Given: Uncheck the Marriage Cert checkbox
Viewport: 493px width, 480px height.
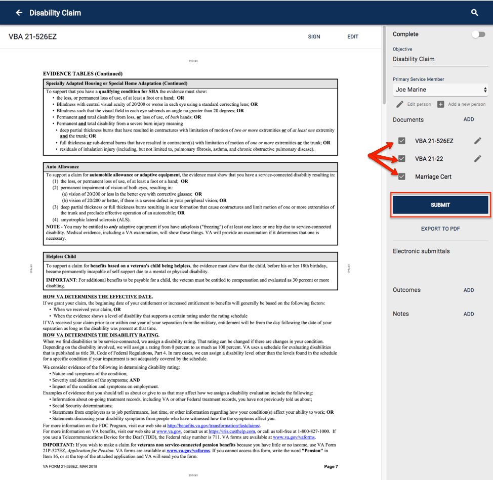Looking at the screenshot, I should [401, 177].
